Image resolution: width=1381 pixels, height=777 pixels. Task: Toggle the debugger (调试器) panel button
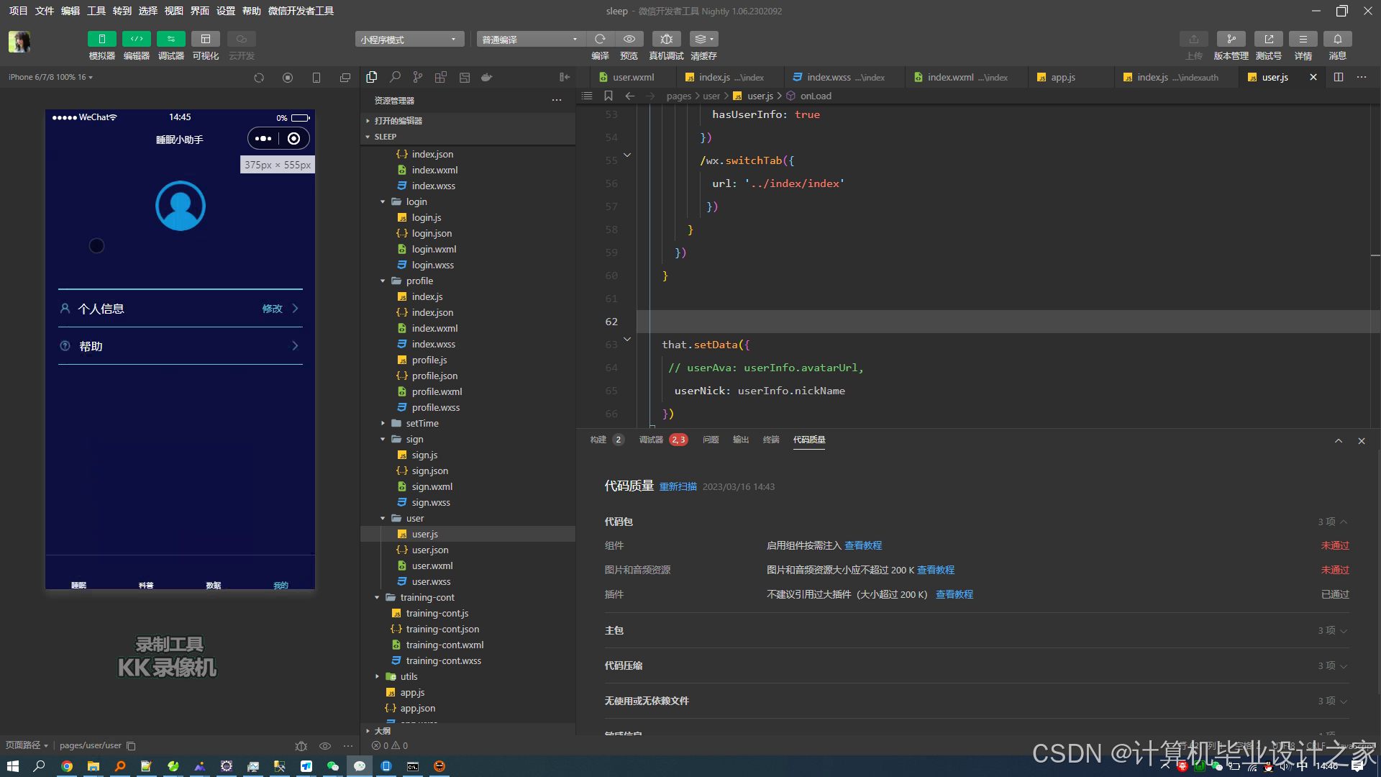pyautogui.click(x=170, y=39)
